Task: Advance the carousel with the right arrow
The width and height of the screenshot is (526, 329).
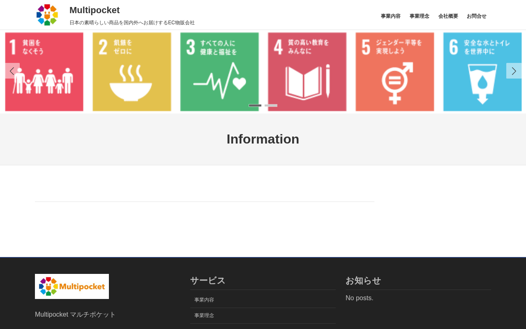Action: (x=514, y=71)
